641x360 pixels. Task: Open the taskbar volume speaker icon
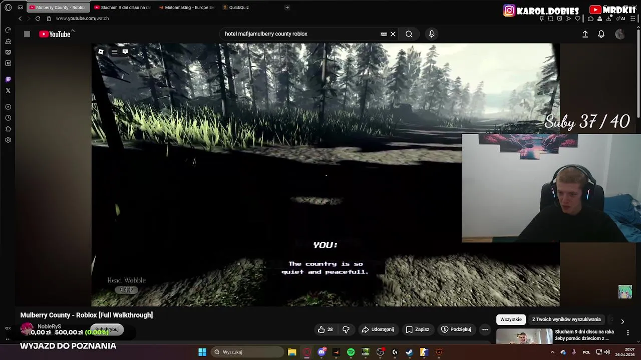click(x=607, y=352)
